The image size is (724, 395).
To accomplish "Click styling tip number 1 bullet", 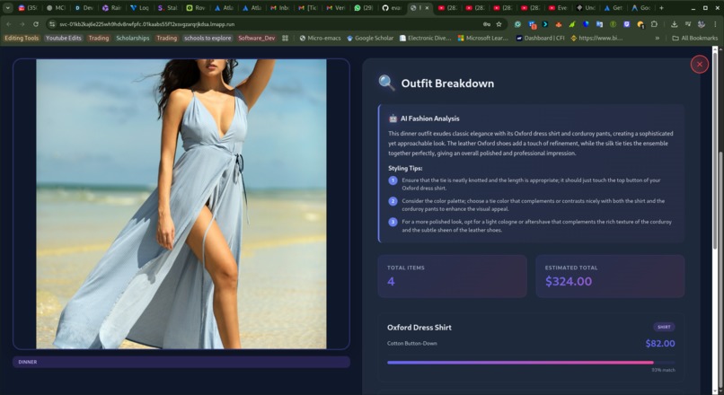I will pyautogui.click(x=393, y=180).
